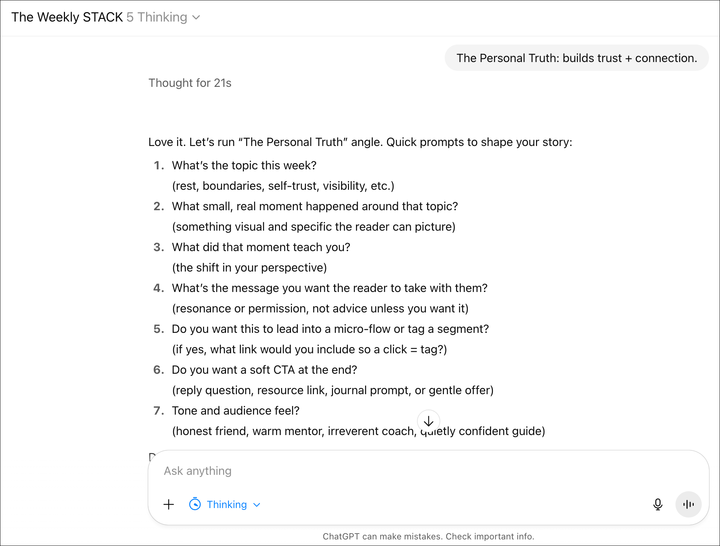Focus the "Ask anything" message field
Image resolution: width=720 pixels, height=546 pixels.
click(x=365, y=471)
